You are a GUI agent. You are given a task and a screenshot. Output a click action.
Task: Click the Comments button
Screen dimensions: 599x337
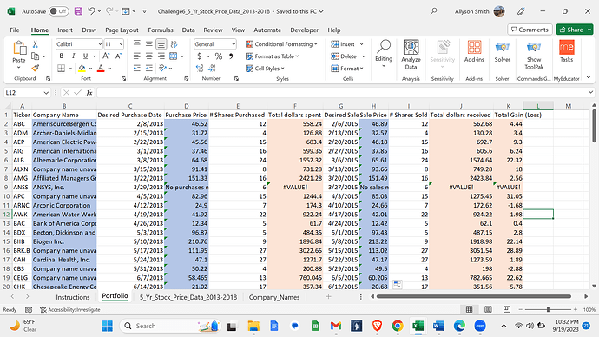[x=530, y=30]
